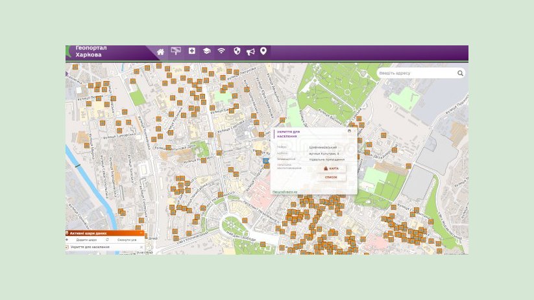Click the refresh icon beside Скинути усе
Image resolution: width=534 pixels, height=300 pixels.
tap(107, 240)
